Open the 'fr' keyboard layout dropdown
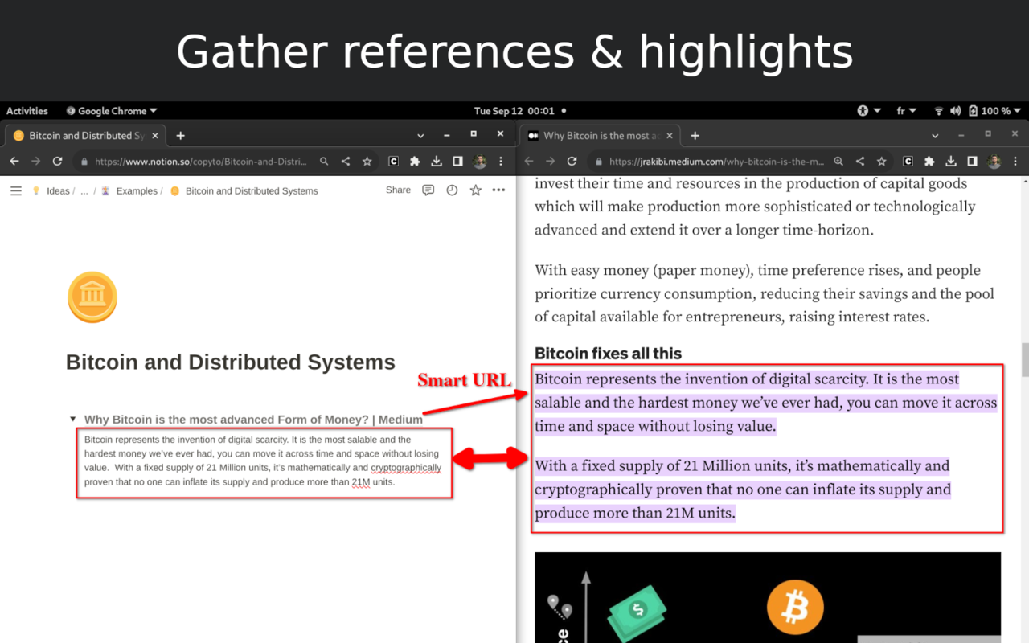The height and width of the screenshot is (643, 1029). 906,111
